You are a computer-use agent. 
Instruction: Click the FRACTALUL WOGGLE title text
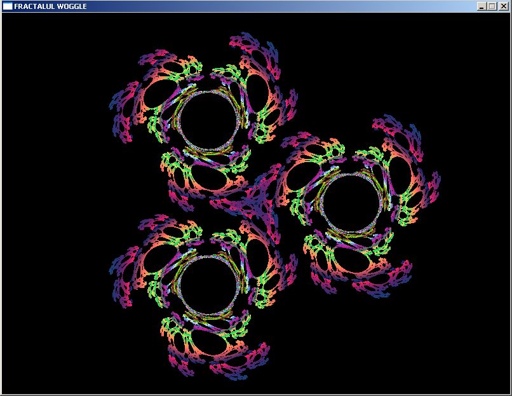[x=50, y=6]
